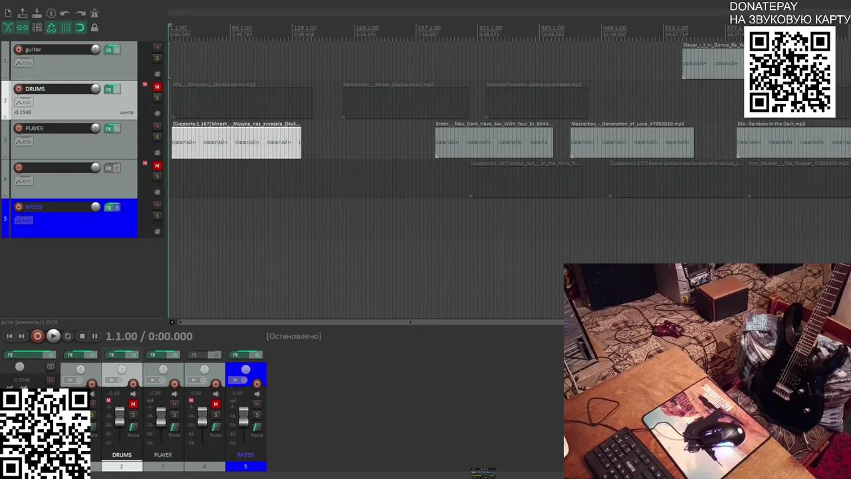This screenshot has height=479, width=851.
Task: Toggle the padlock locking icon
Action: tap(94, 28)
